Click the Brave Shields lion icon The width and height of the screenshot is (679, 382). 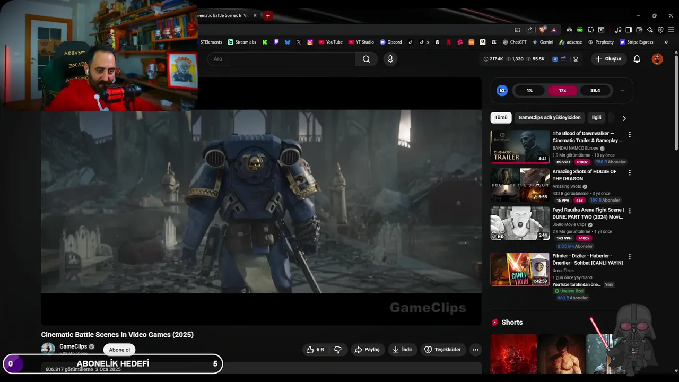pyautogui.click(x=542, y=30)
